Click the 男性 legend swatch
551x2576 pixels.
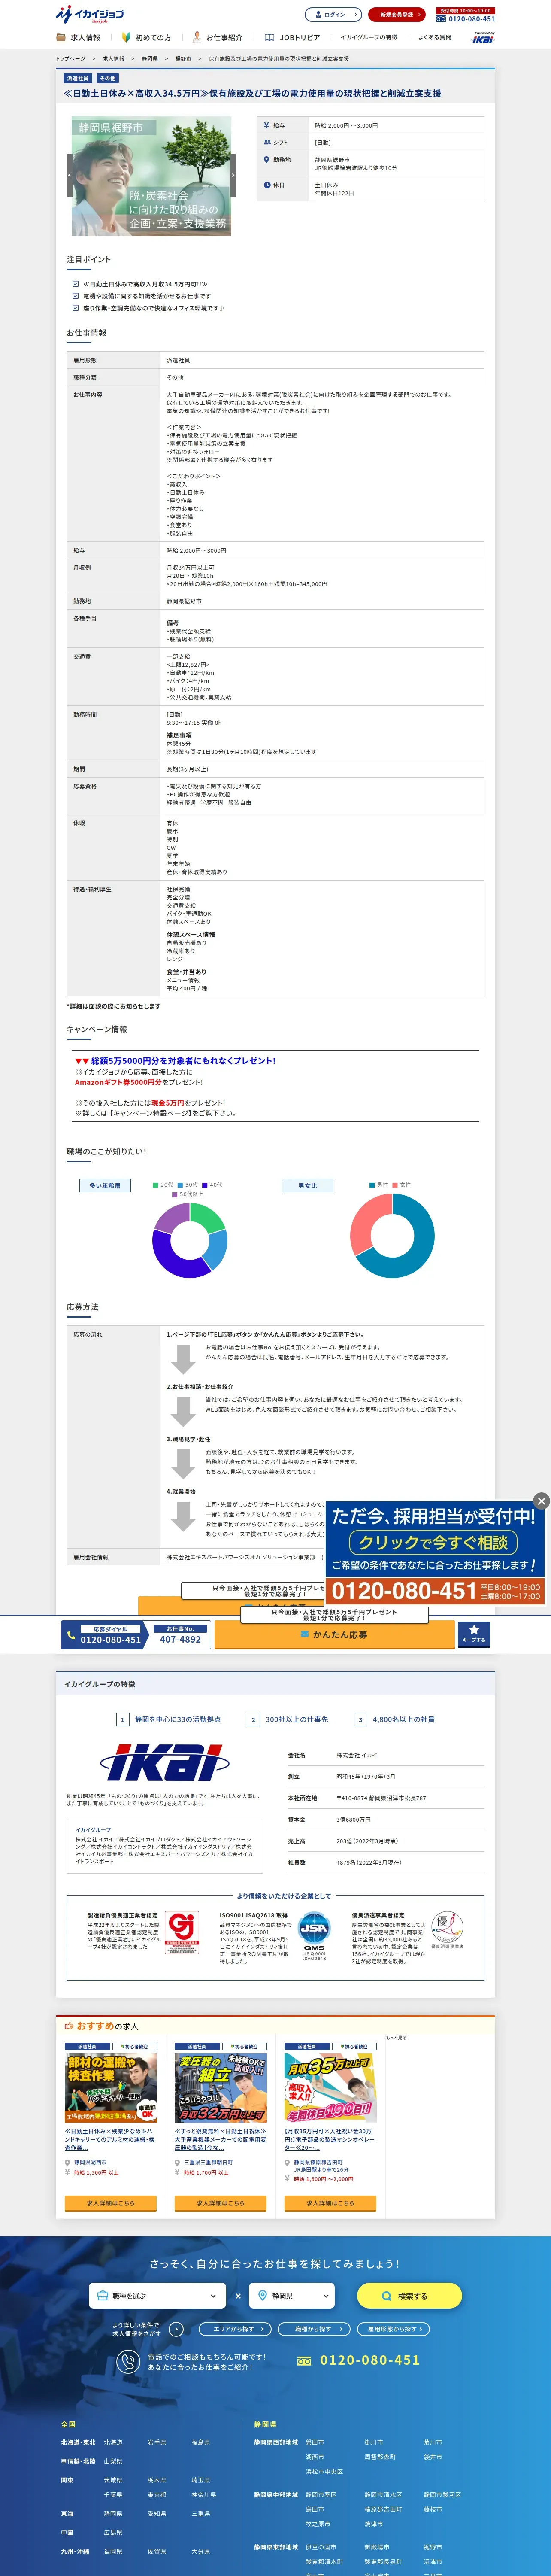372,1185
